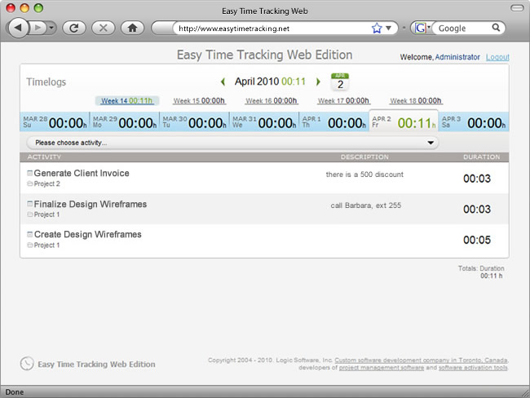
Task: Select the Week 15 tab
Action: [x=199, y=101]
